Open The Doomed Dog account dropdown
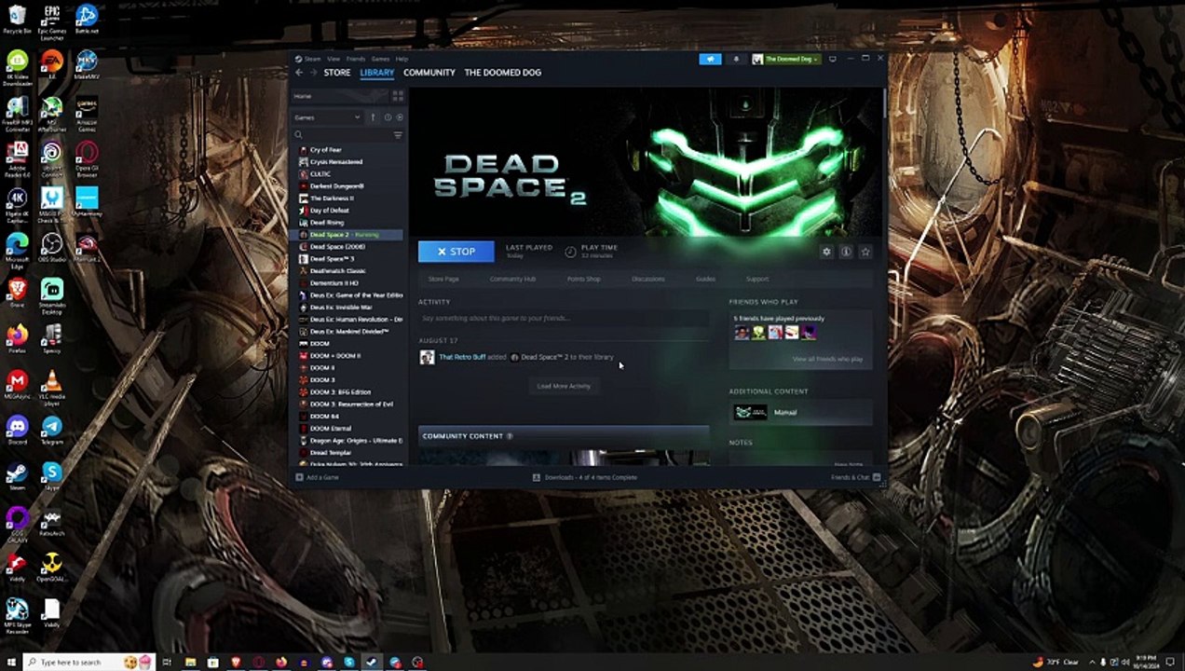 coord(785,59)
